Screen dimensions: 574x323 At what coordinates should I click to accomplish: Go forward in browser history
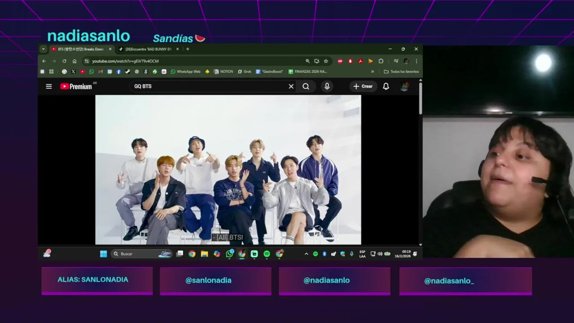tap(54, 61)
